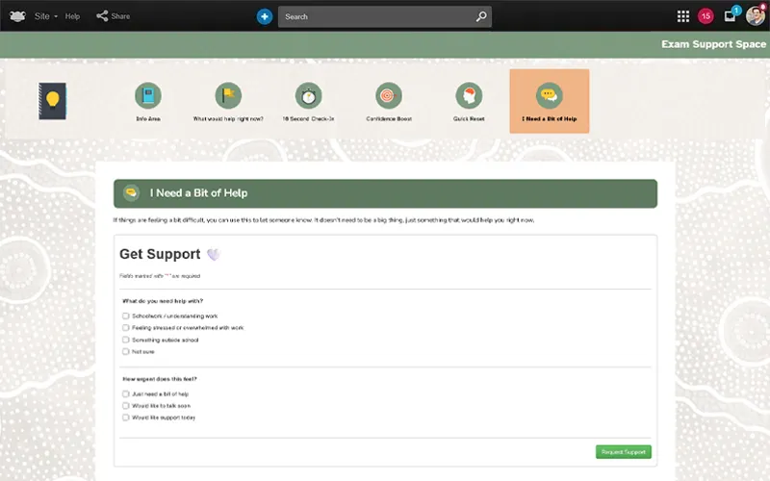Viewport: 770px width, 481px height.
Task: Click into the Search field
Action: [377, 16]
